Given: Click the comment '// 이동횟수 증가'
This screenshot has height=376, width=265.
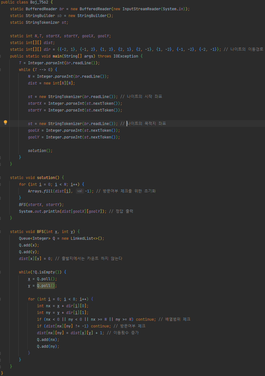Looking at the screenshot, I should pos(123,333).
